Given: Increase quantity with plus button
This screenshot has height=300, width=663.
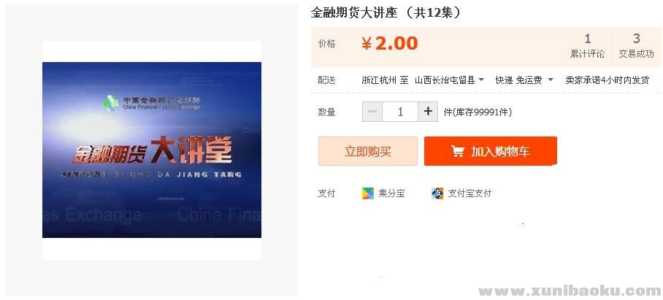Looking at the screenshot, I should click(x=428, y=112).
